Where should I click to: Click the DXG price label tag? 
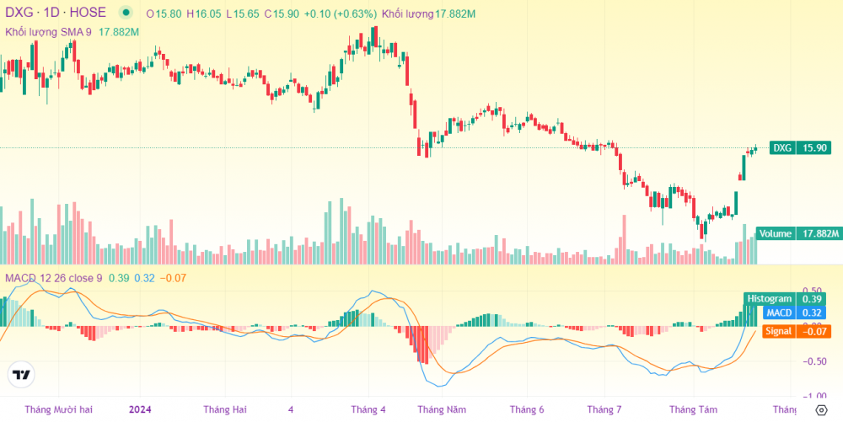795,147
